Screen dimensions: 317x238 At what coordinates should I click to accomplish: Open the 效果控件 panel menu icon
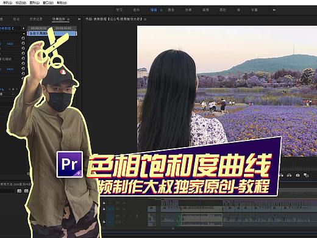click(x=68, y=20)
